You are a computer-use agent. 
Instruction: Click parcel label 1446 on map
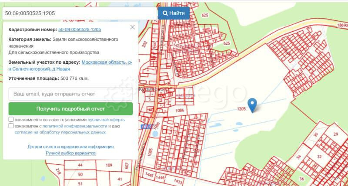[160, 177]
